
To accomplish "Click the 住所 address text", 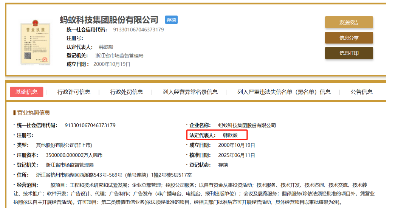I will click(114, 175).
